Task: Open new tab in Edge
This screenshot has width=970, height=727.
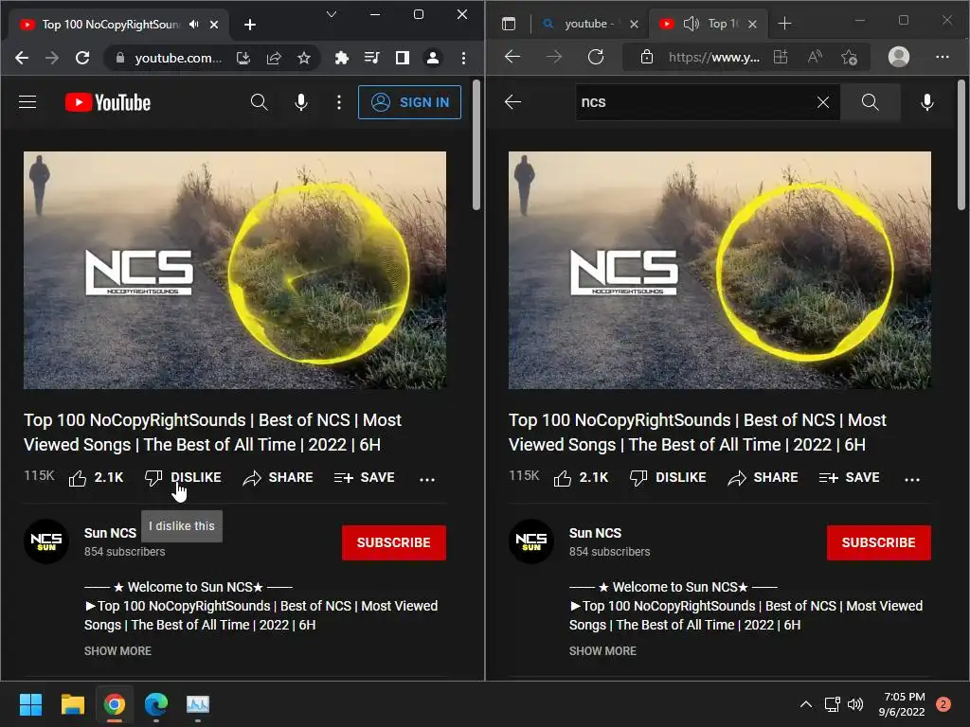Action: 784,24
